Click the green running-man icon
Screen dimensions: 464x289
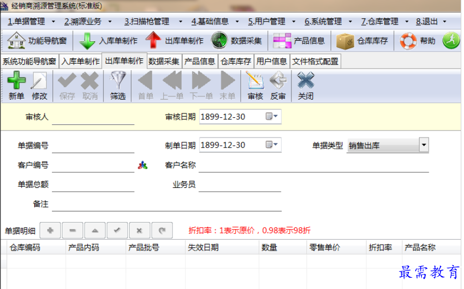point(451,41)
